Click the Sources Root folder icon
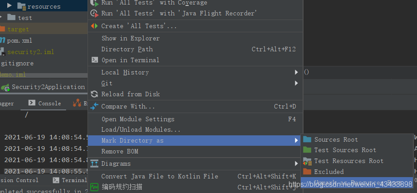Viewport: 417px width, 193px height. point(307,139)
